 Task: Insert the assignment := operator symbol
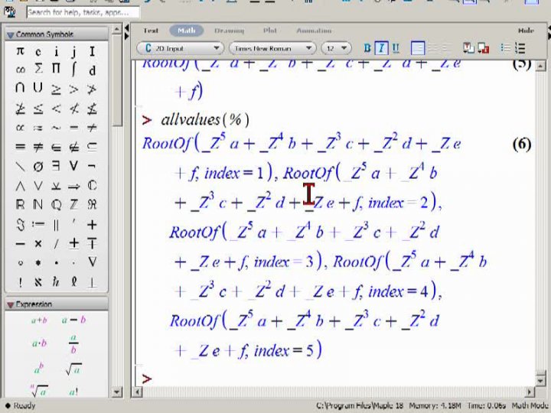[38, 224]
